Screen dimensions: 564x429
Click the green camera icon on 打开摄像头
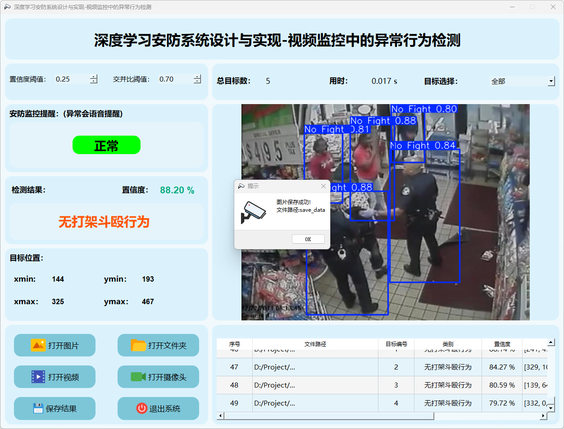pyautogui.click(x=138, y=377)
